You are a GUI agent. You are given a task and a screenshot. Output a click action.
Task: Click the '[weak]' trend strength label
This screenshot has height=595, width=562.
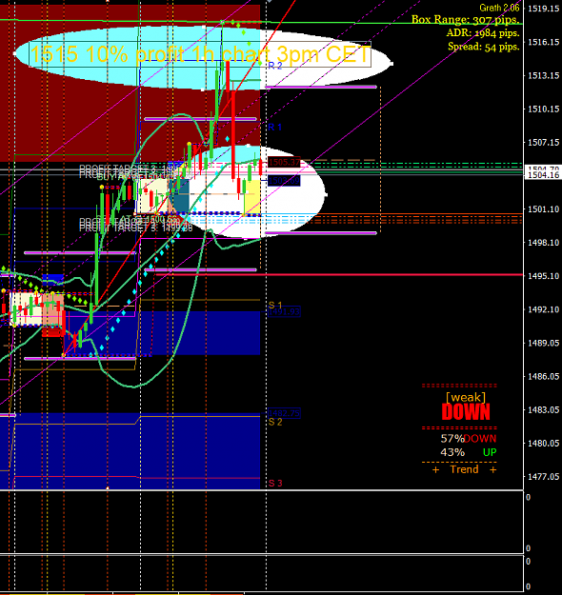pyautogui.click(x=465, y=398)
